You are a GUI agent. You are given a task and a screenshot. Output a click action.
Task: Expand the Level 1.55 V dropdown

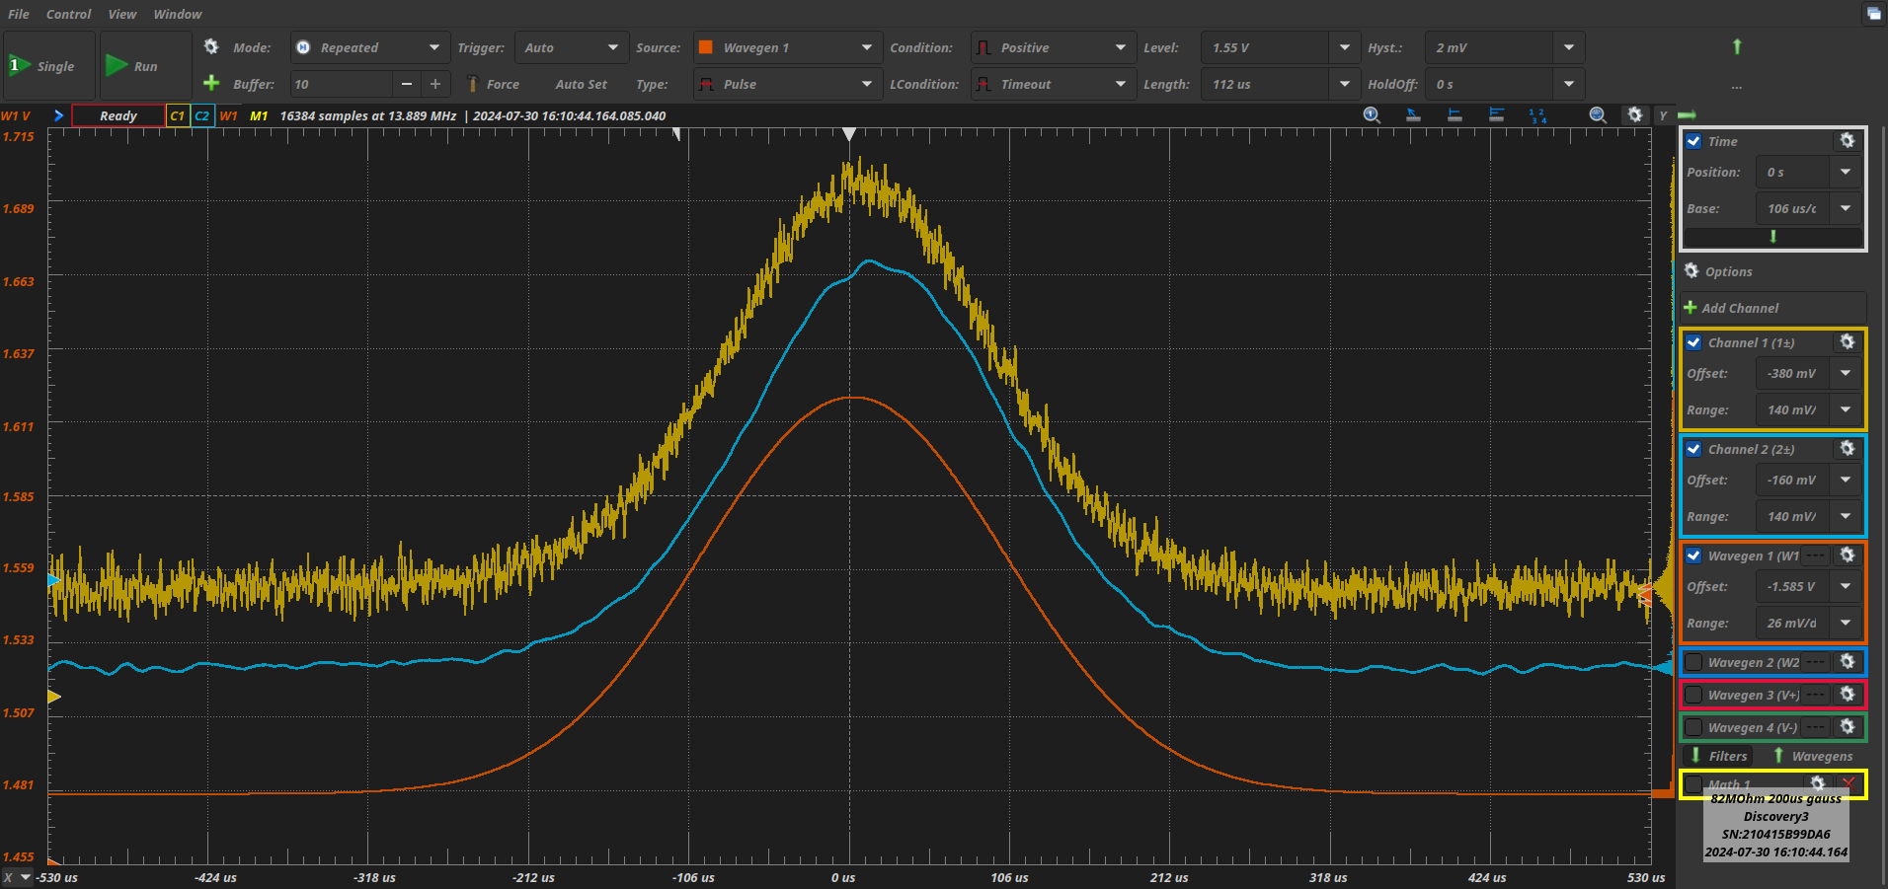click(x=1344, y=47)
